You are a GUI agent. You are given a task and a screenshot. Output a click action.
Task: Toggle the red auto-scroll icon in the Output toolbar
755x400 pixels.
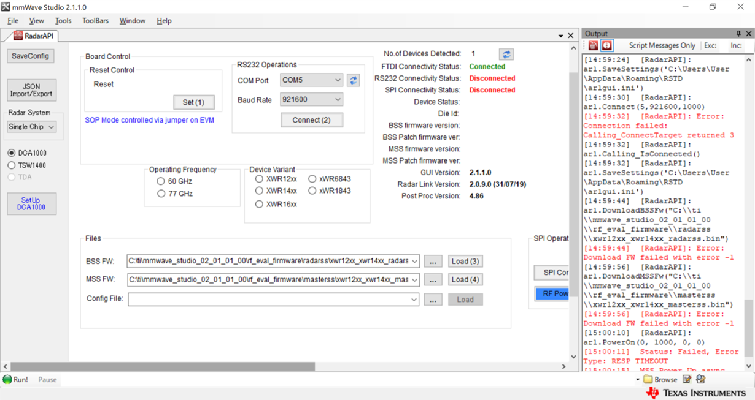(607, 45)
